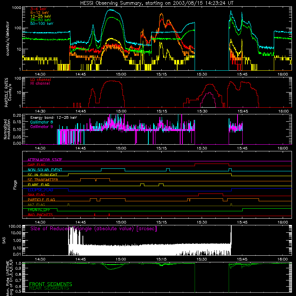Image resolution: width=296 pixels, height=296 pixels.
Task: Click the raised SAA FLAG segment
Action: pyautogui.click(x=211, y=194)
